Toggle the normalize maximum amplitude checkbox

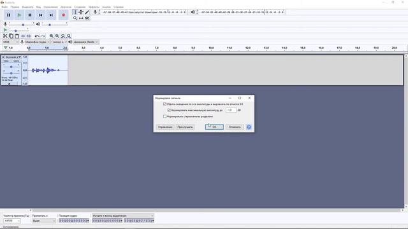tap(169, 110)
